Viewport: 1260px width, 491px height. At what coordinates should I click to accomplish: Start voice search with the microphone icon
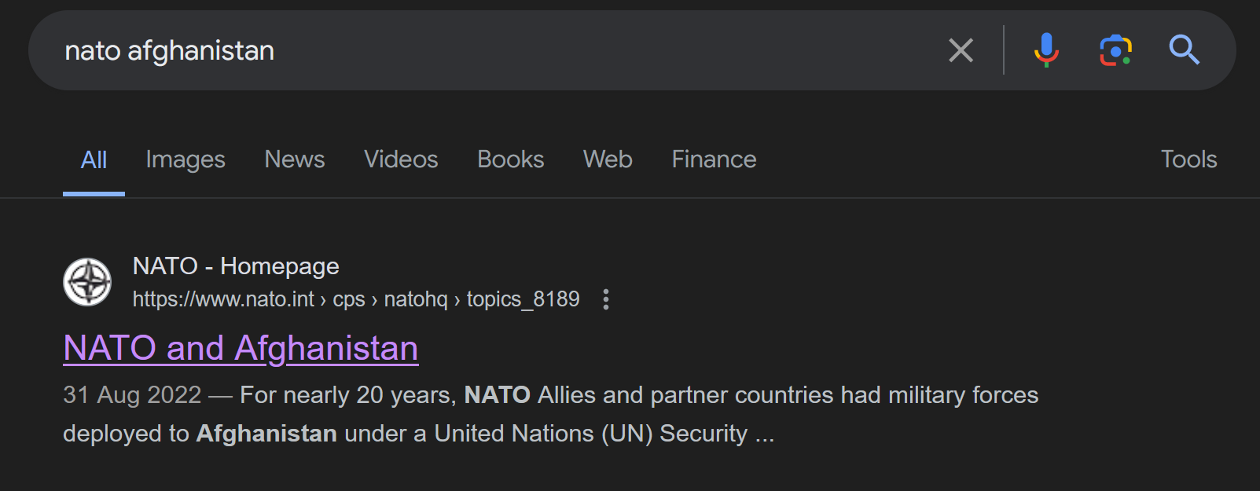coord(1046,50)
